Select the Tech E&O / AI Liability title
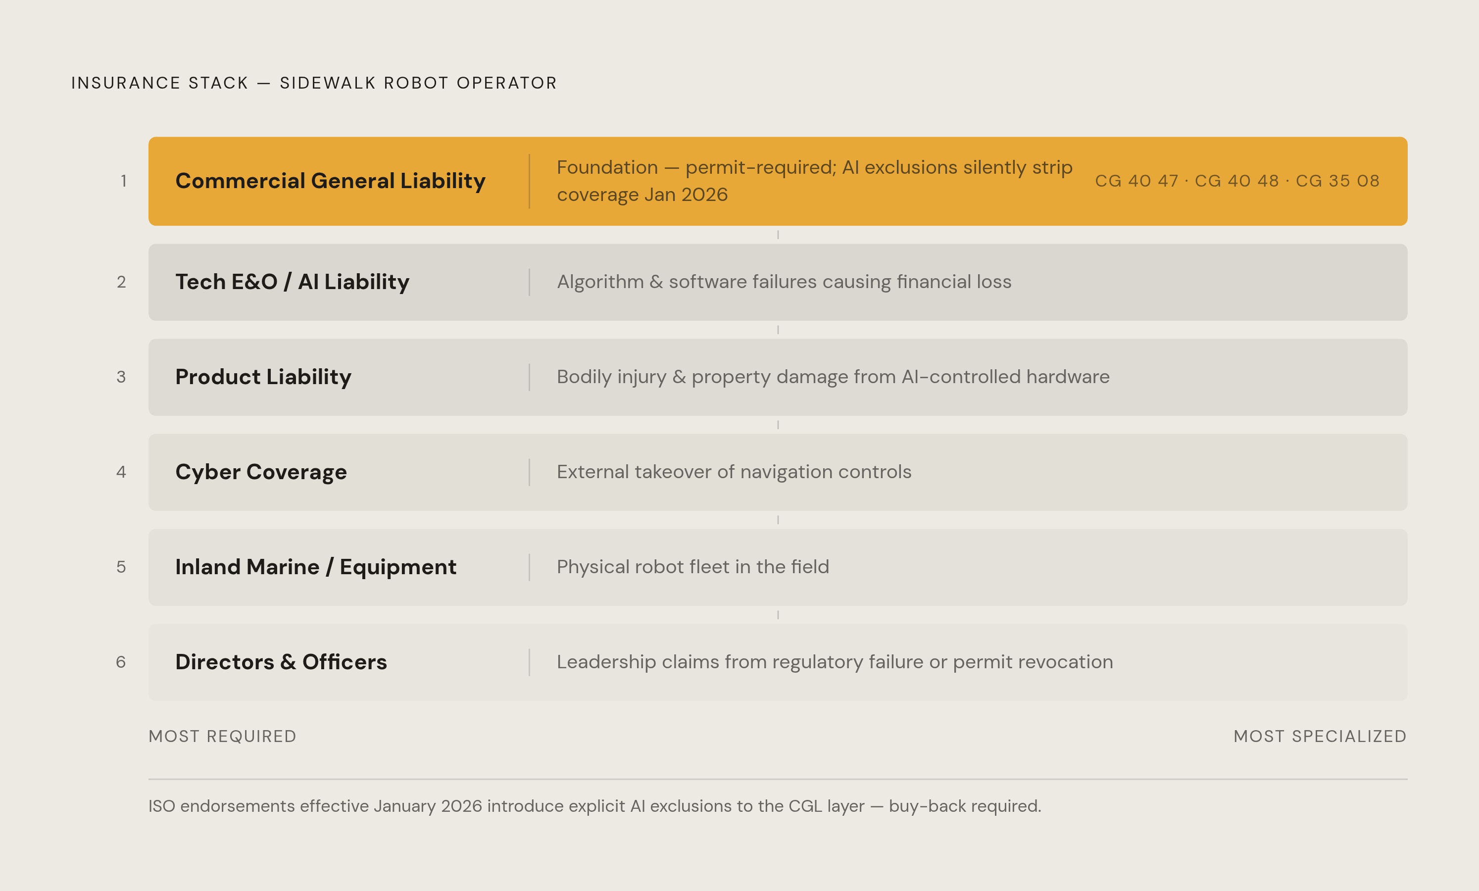This screenshot has height=891, width=1479. pos(293,282)
